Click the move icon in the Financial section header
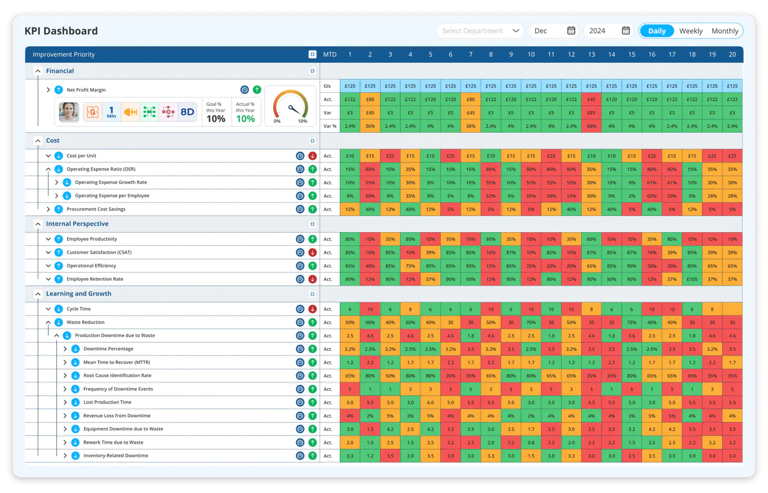The width and height of the screenshot is (768, 493). 312,71
